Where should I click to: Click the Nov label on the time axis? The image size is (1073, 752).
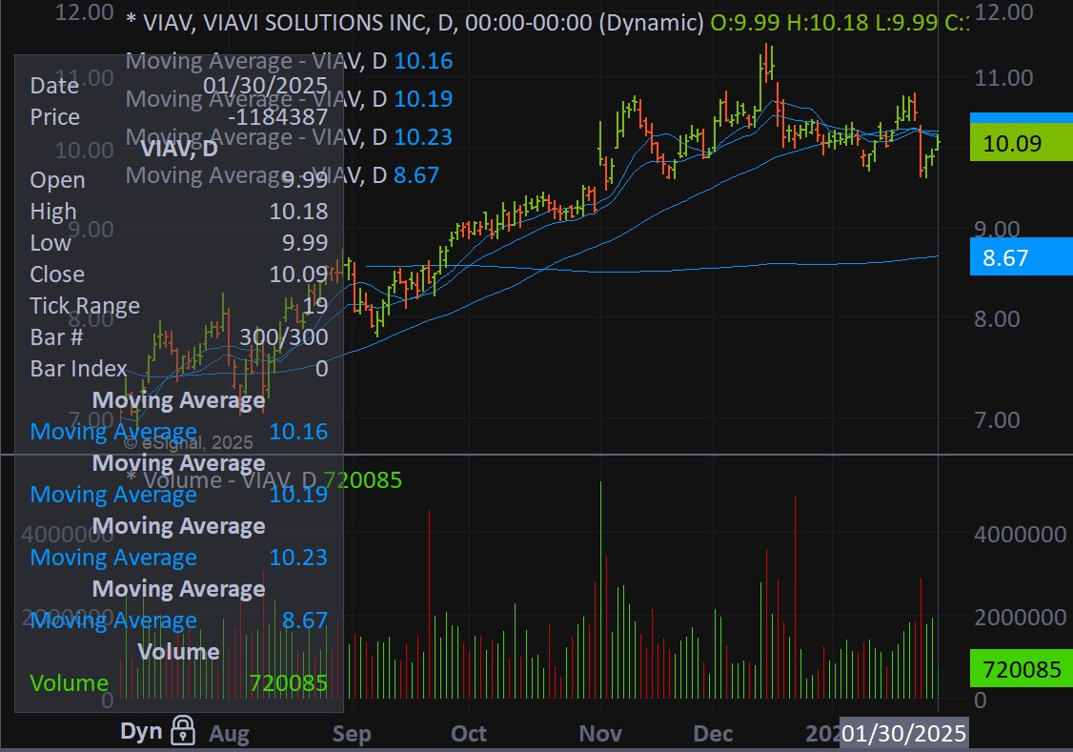(600, 734)
